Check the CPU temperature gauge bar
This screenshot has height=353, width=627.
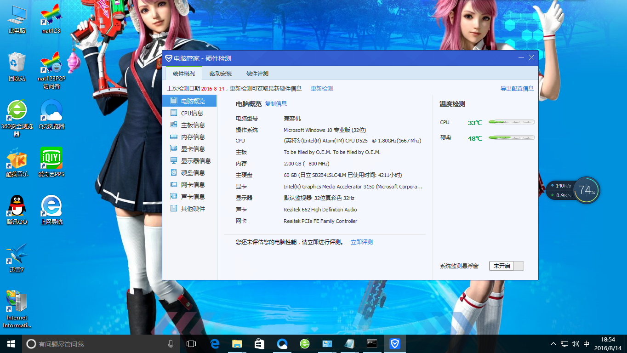pyautogui.click(x=511, y=122)
